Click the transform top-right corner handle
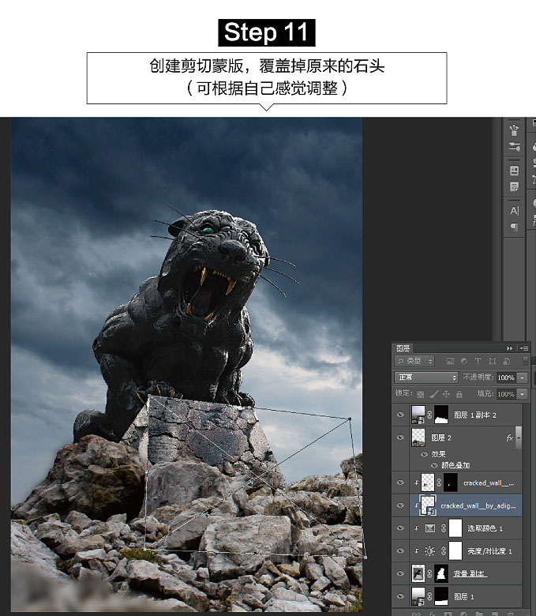Image resolution: width=536 pixels, height=616 pixels. click(x=350, y=419)
